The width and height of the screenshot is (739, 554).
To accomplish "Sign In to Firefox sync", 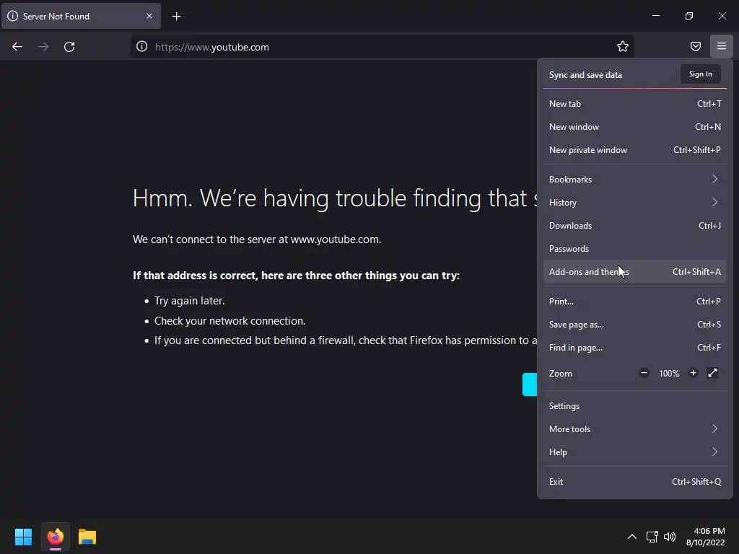I will [x=700, y=74].
